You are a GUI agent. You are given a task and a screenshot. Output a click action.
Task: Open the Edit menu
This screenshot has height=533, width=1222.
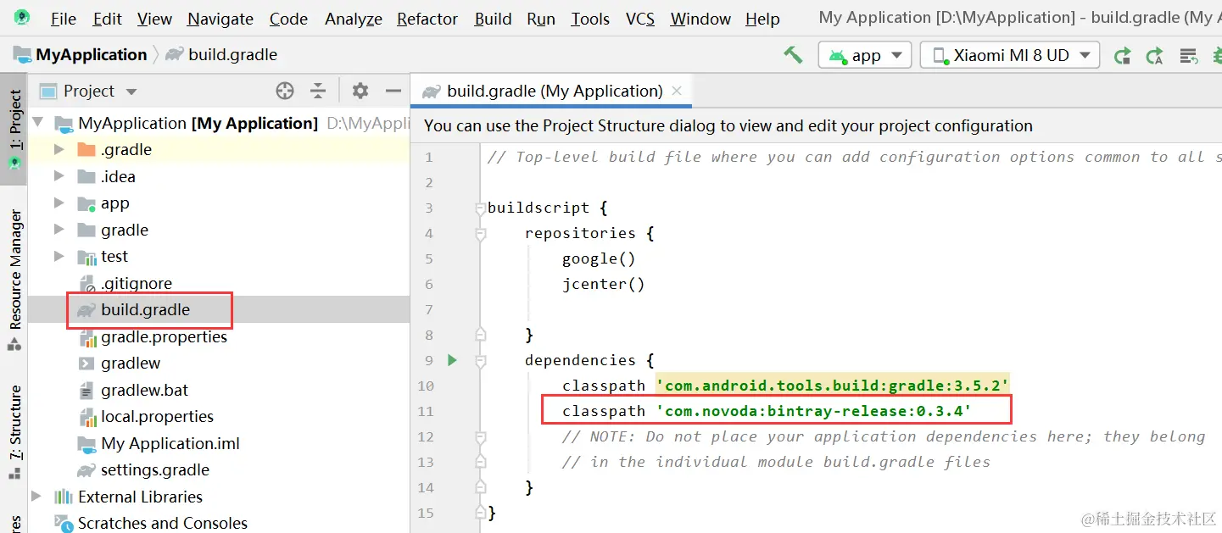(108, 19)
